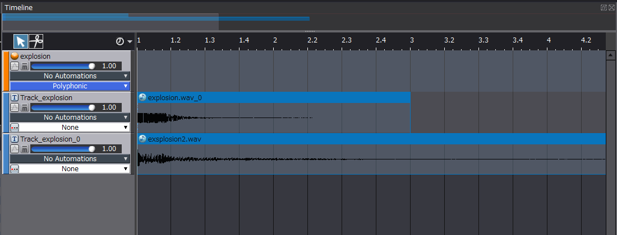This screenshot has height=235, width=617.
Task: Open Track_explosion No Automations dropdown
Action: 70,117
